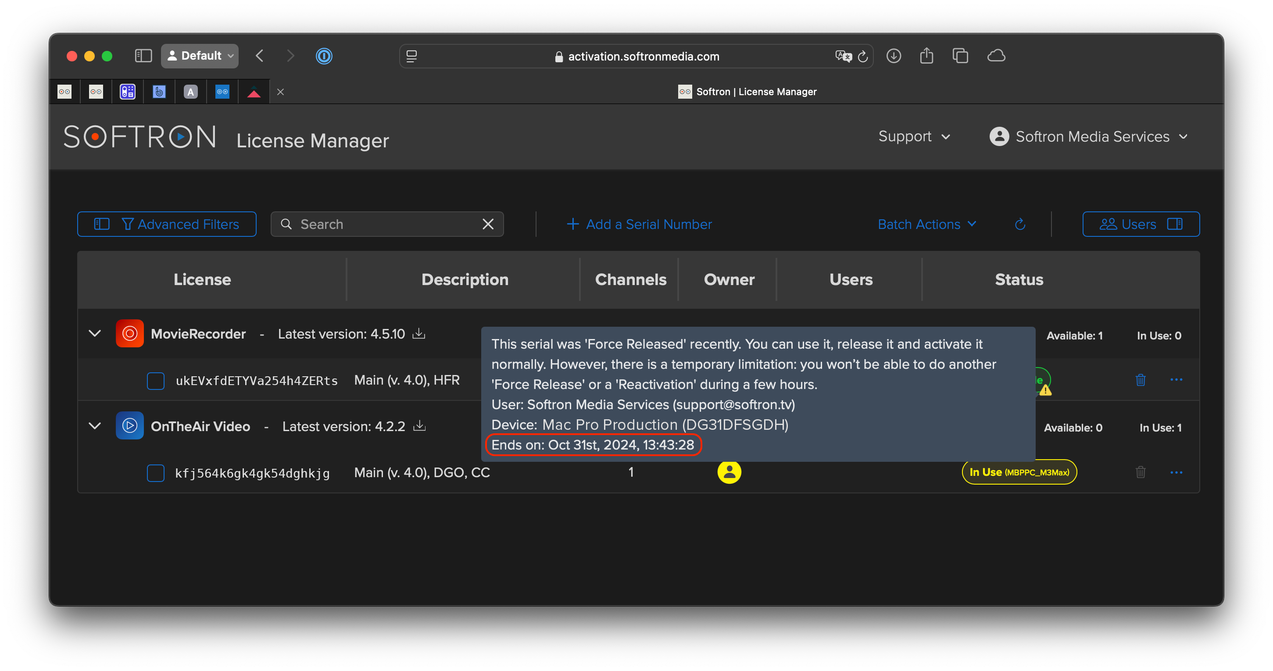Switch to the fourth pinned blue tab

point(159,91)
